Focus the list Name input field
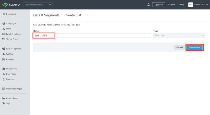The height and width of the screenshot is (115, 210). coord(92,35)
